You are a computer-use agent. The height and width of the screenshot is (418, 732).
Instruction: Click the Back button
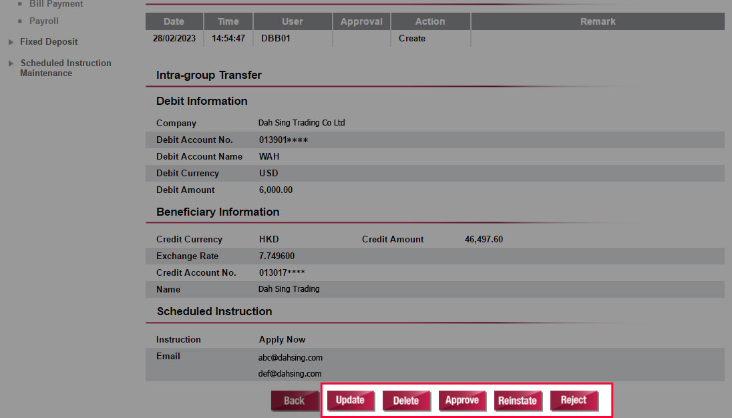click(295, 401)
